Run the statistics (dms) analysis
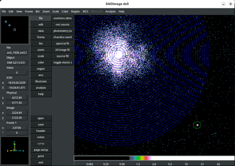Image resolution: width=235 pixels, height=166 pixels. click(x=62, y=18)
